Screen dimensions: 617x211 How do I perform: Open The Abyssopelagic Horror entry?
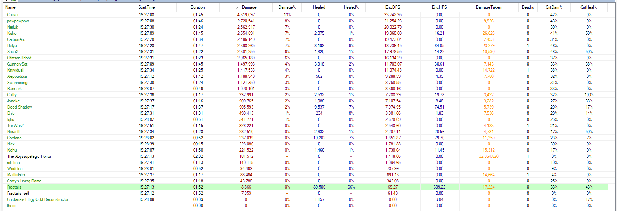click(x=29, y=156)
